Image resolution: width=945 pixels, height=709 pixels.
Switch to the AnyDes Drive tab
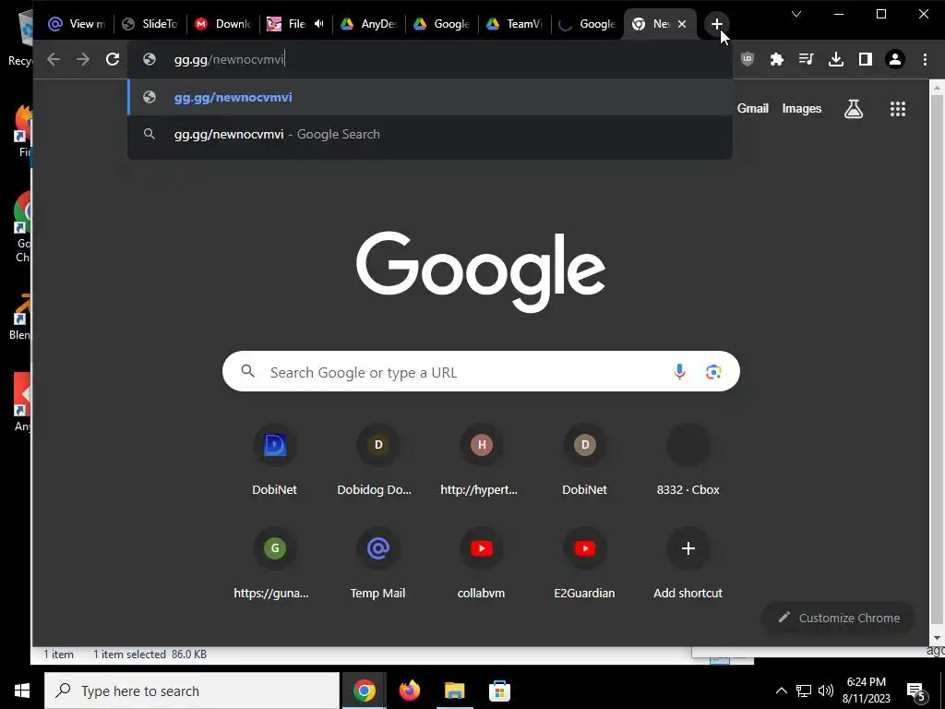point(369,24)
